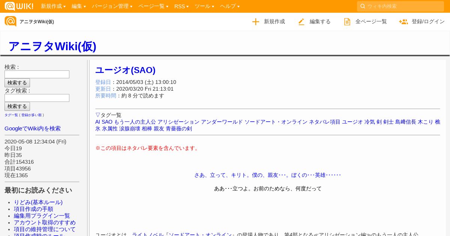The image size is (450, 236).
Task: Open the 編集 dropdown menu
Action: pyautogui.click(x=79, y=6)
